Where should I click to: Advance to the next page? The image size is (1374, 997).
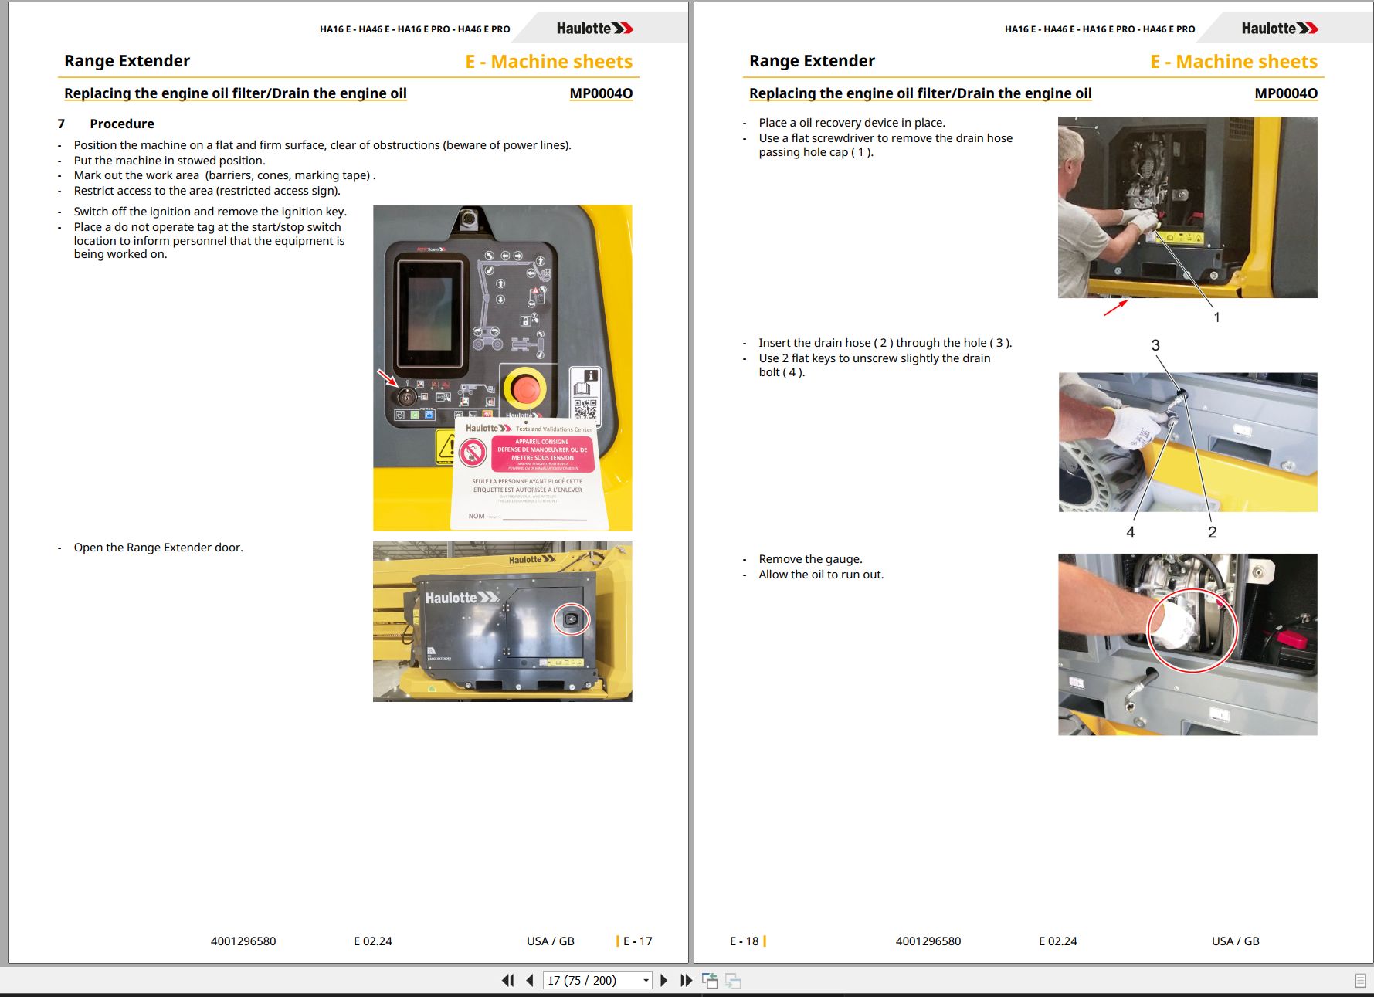(663, 980)
